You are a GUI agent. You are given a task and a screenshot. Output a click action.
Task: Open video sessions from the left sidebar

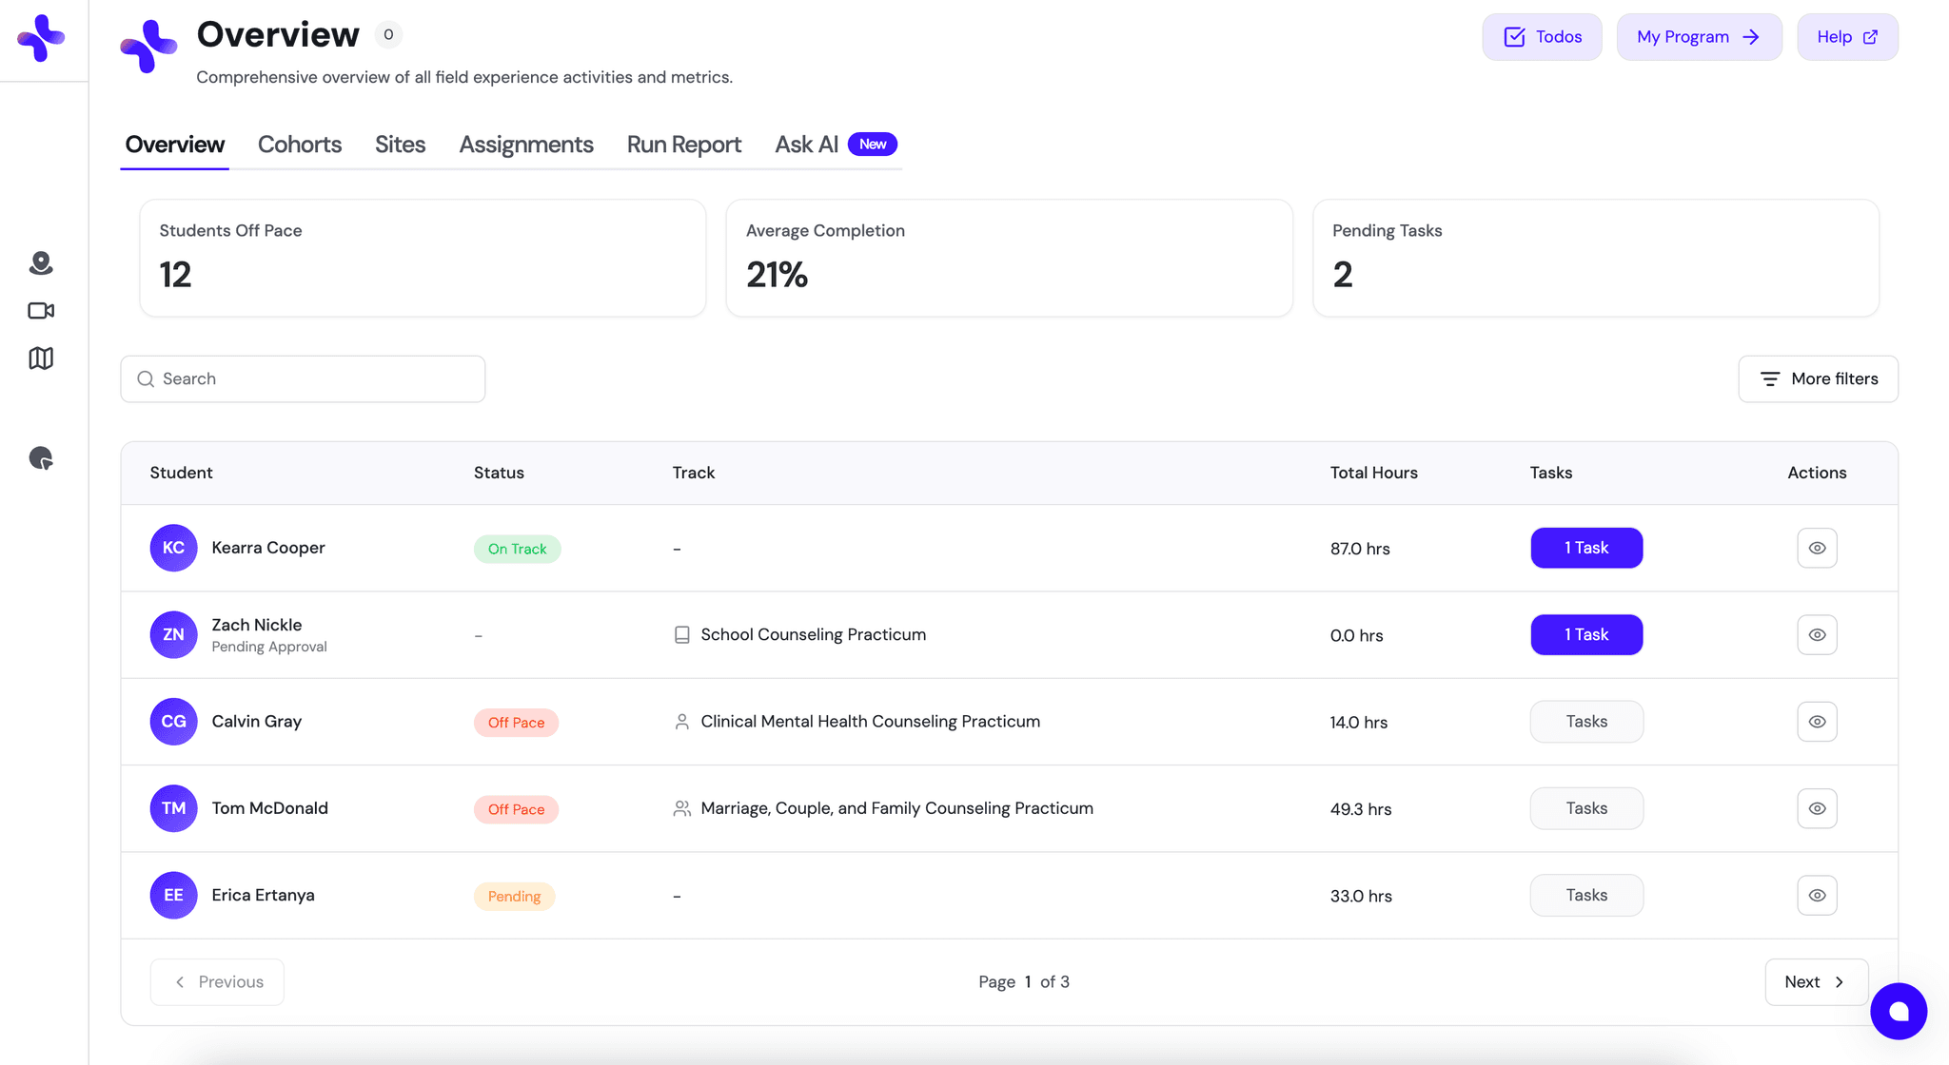pos(40,310)
